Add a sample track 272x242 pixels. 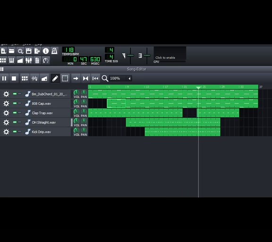34,78
